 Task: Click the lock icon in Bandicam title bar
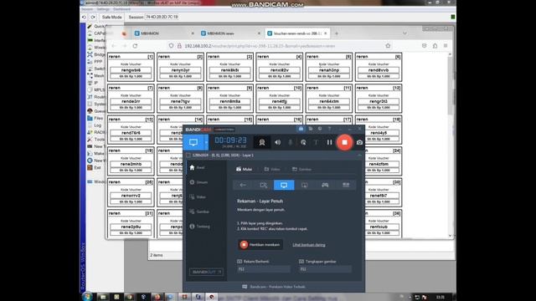301,129
